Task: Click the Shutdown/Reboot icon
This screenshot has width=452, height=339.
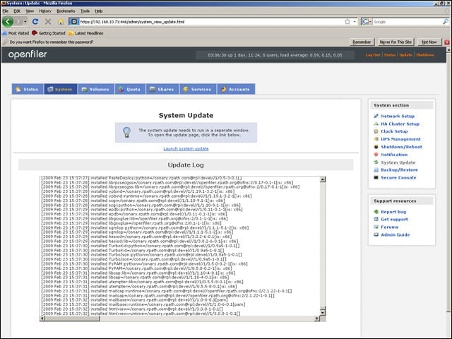Action: point(376,147)
